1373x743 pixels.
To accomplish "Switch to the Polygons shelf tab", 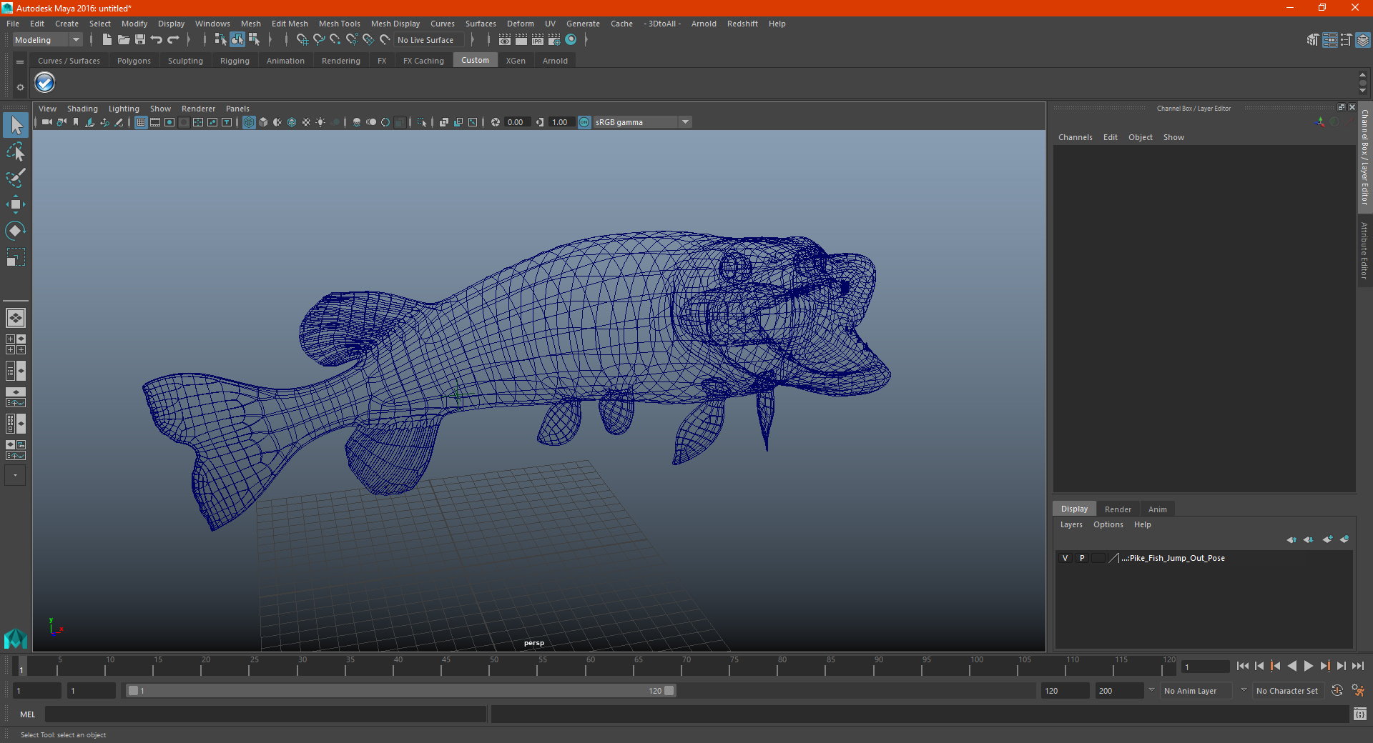I will (134, 61).
